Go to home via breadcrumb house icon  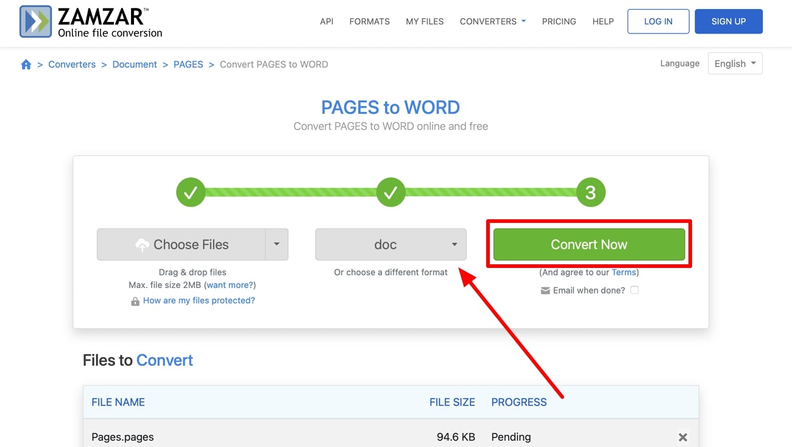(26, 65)
